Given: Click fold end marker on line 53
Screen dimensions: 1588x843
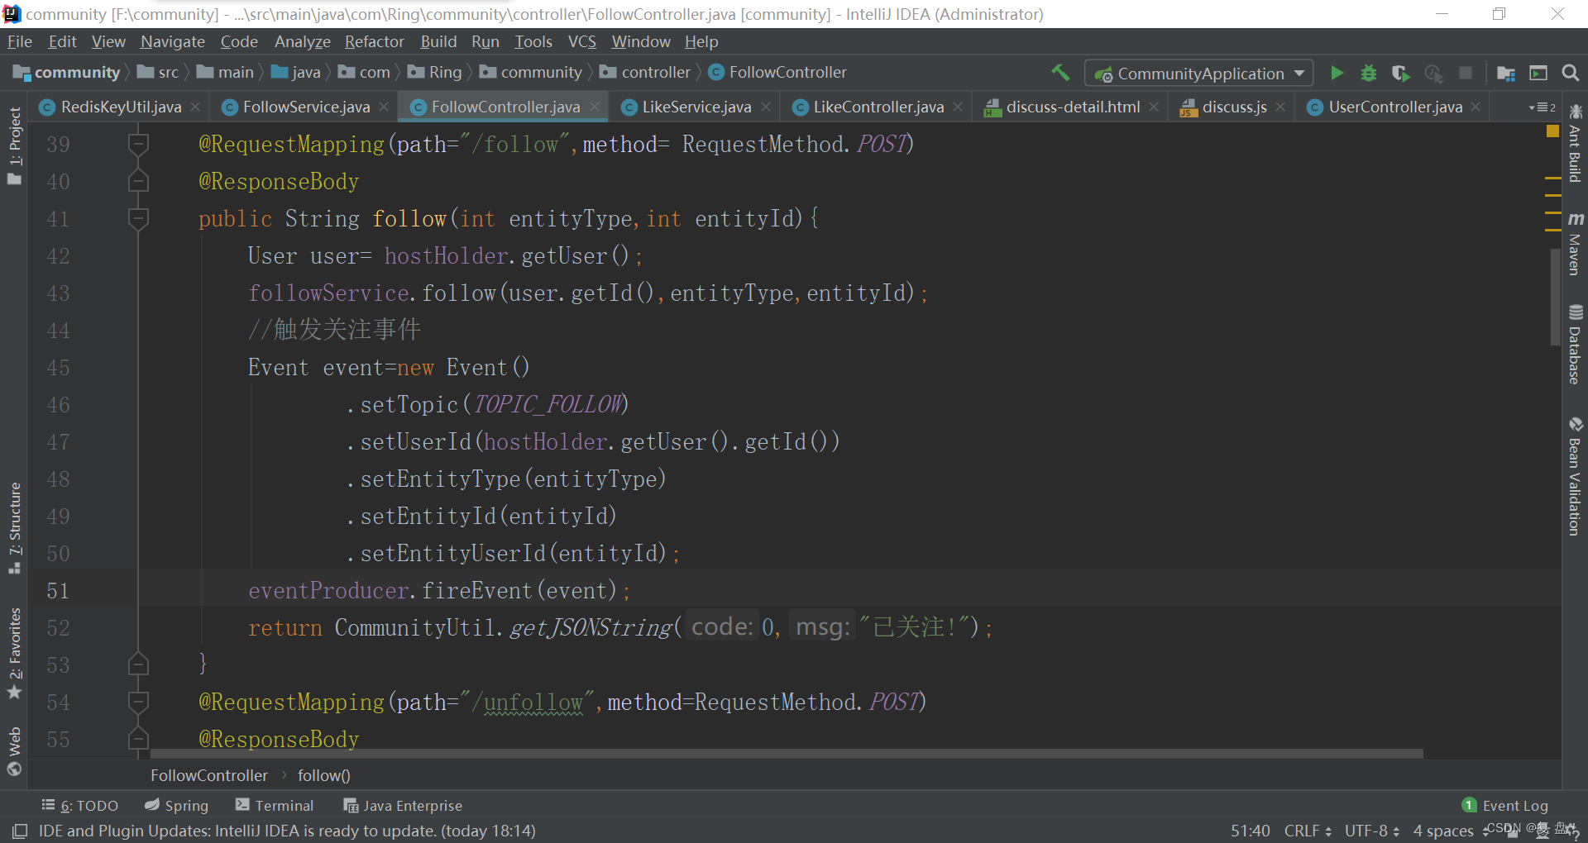Looking at the screenshot, I should click(x=138, y=664).
